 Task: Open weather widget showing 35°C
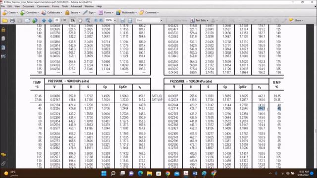click(11, 174)
